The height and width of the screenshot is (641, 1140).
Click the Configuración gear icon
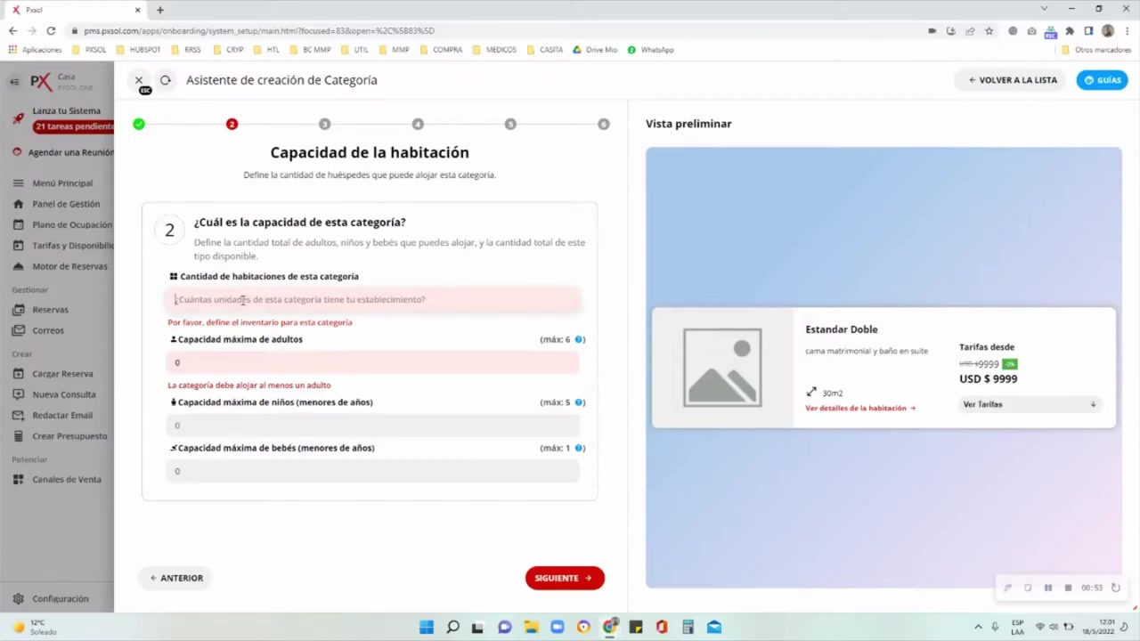pyautogui.click(x=19, y=598)
